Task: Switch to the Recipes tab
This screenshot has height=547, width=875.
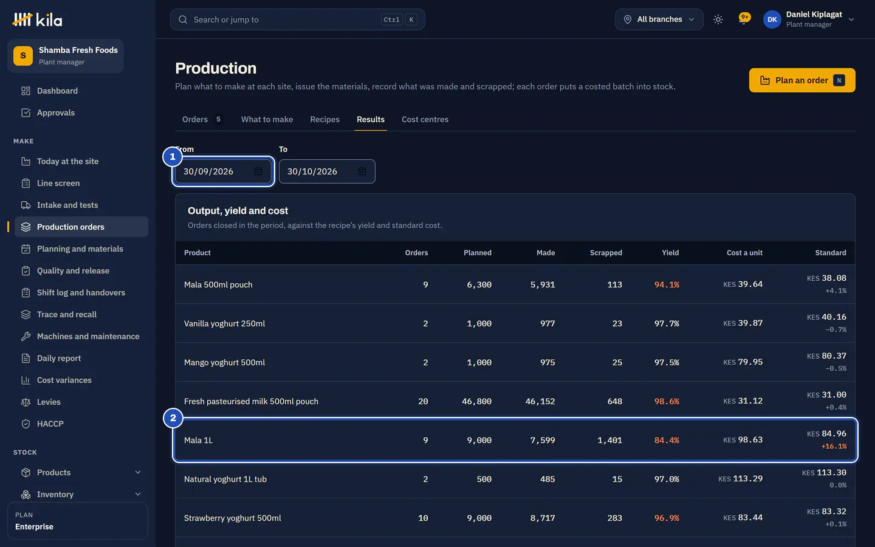Action: click(324, 119)
